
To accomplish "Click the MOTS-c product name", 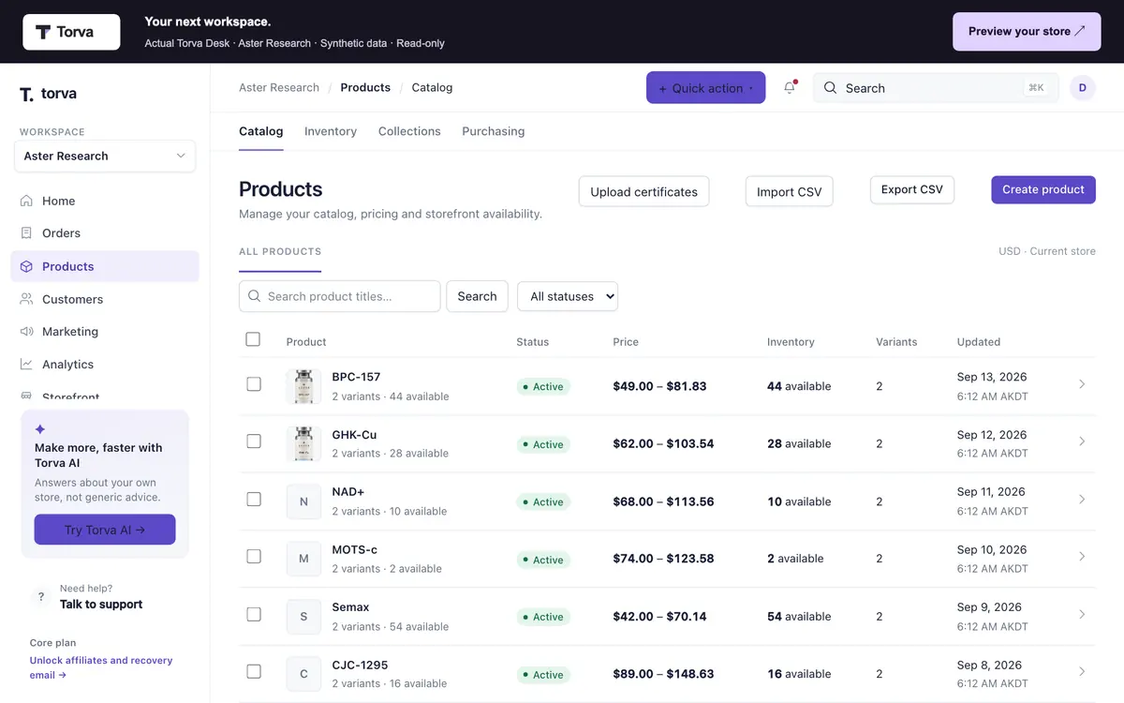I will coord(355,550).
